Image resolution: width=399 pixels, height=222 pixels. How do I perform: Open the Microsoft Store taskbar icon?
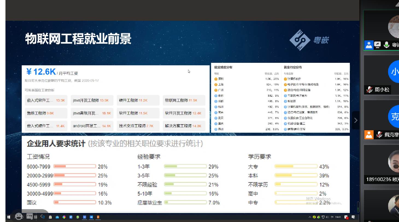pyautogui.click(x=50, y=217)
